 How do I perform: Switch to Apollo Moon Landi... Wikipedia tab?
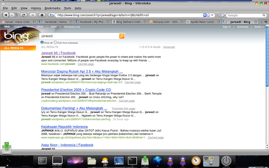pyautogui.click(x=203, y=22)
